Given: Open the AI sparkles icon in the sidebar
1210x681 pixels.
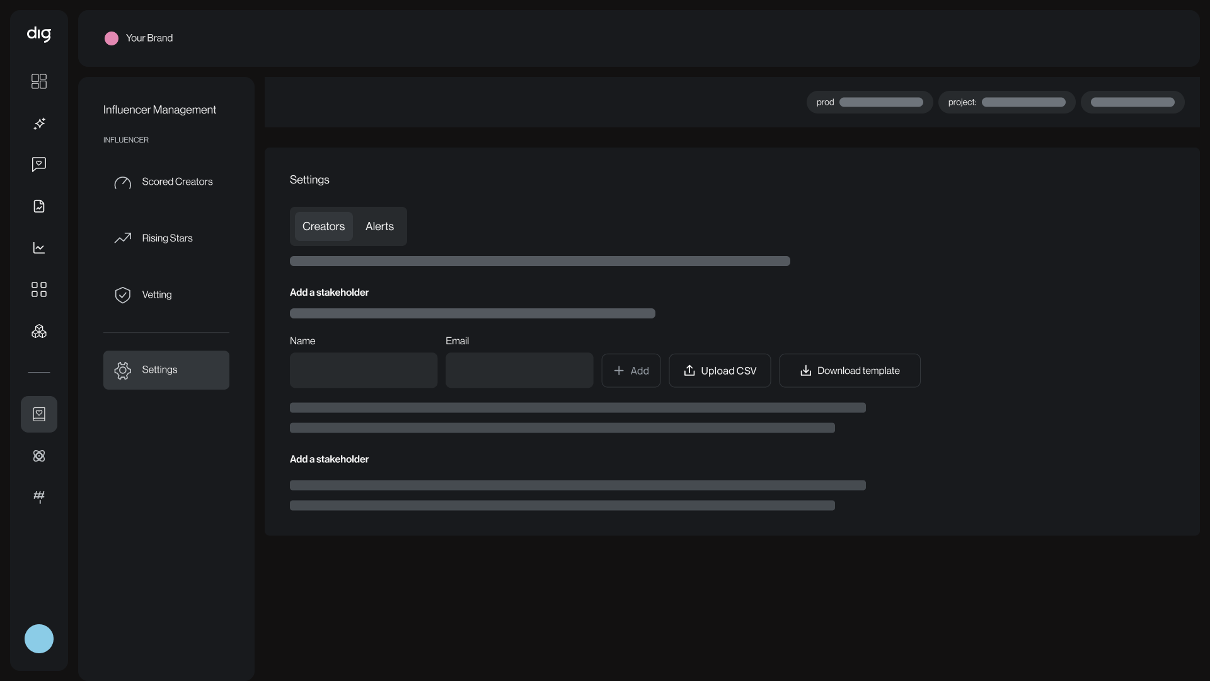Looking at the screenshot, I should 39,123.
